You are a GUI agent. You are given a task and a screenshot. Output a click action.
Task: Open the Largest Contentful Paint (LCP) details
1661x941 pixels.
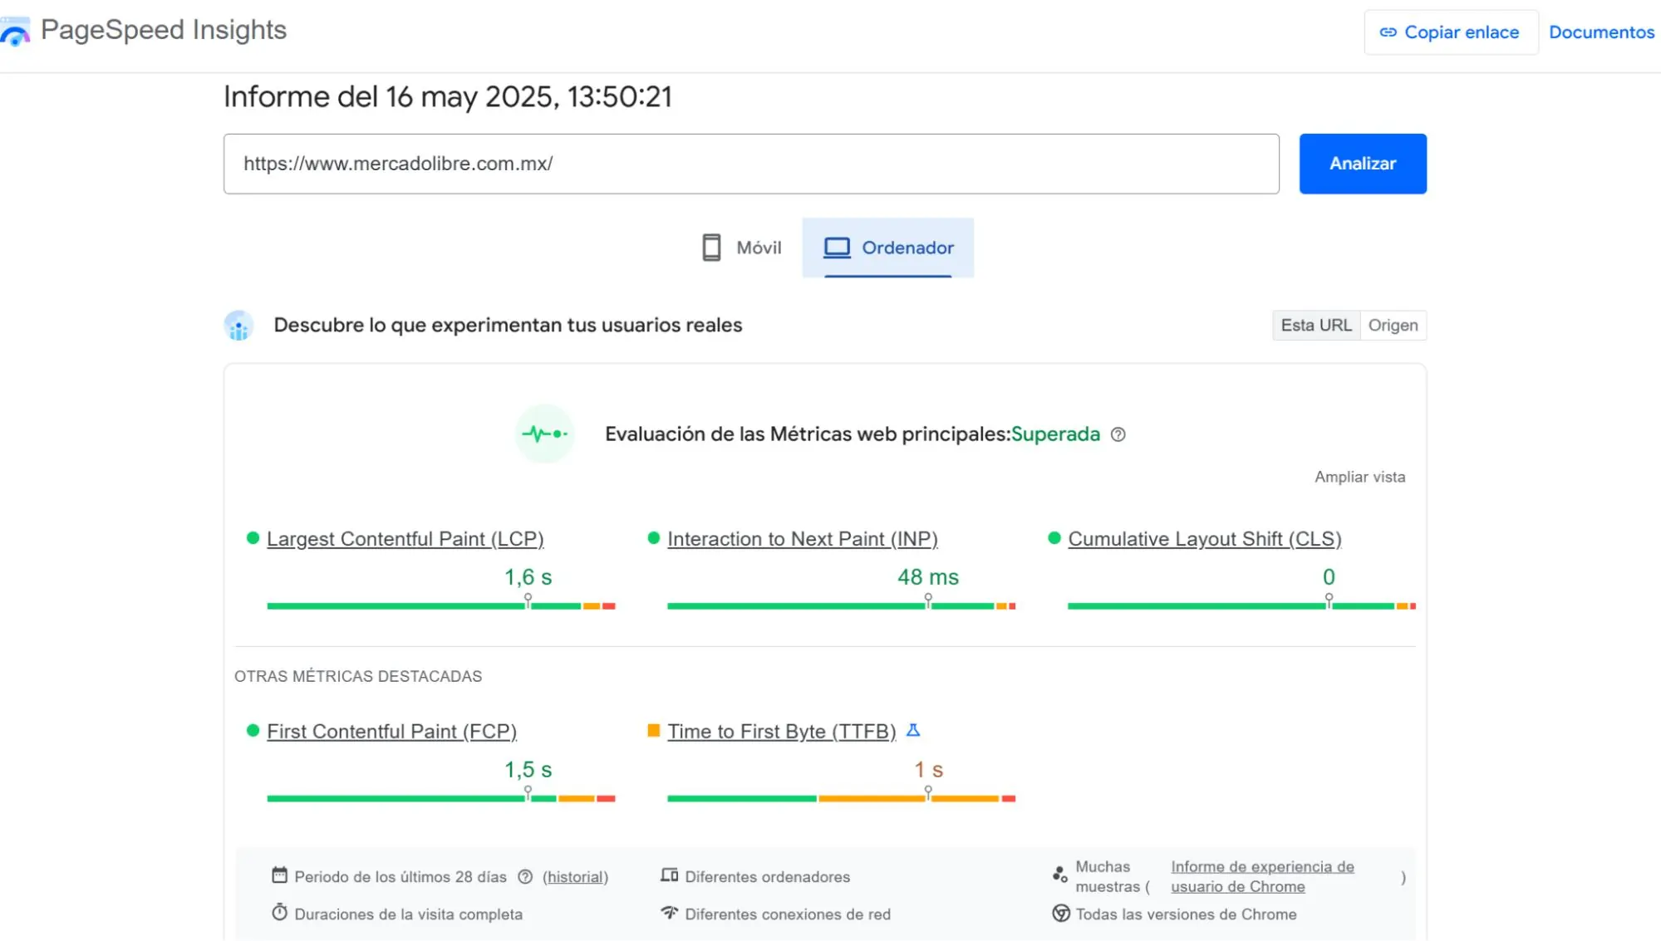click(405, 538)
